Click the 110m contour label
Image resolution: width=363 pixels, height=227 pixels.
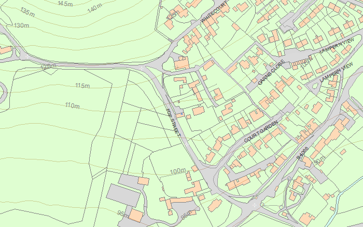[72, 105]
